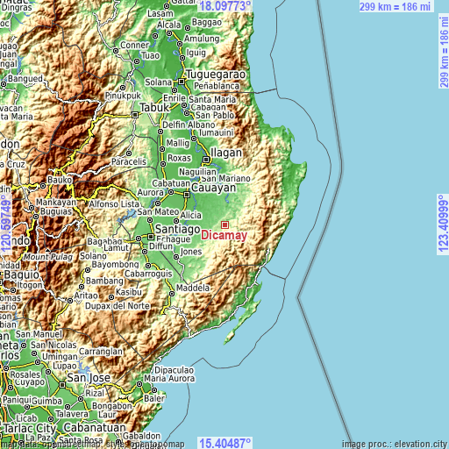Click the San Mariano town label
449x449 pixels.
tap(225, 178)
